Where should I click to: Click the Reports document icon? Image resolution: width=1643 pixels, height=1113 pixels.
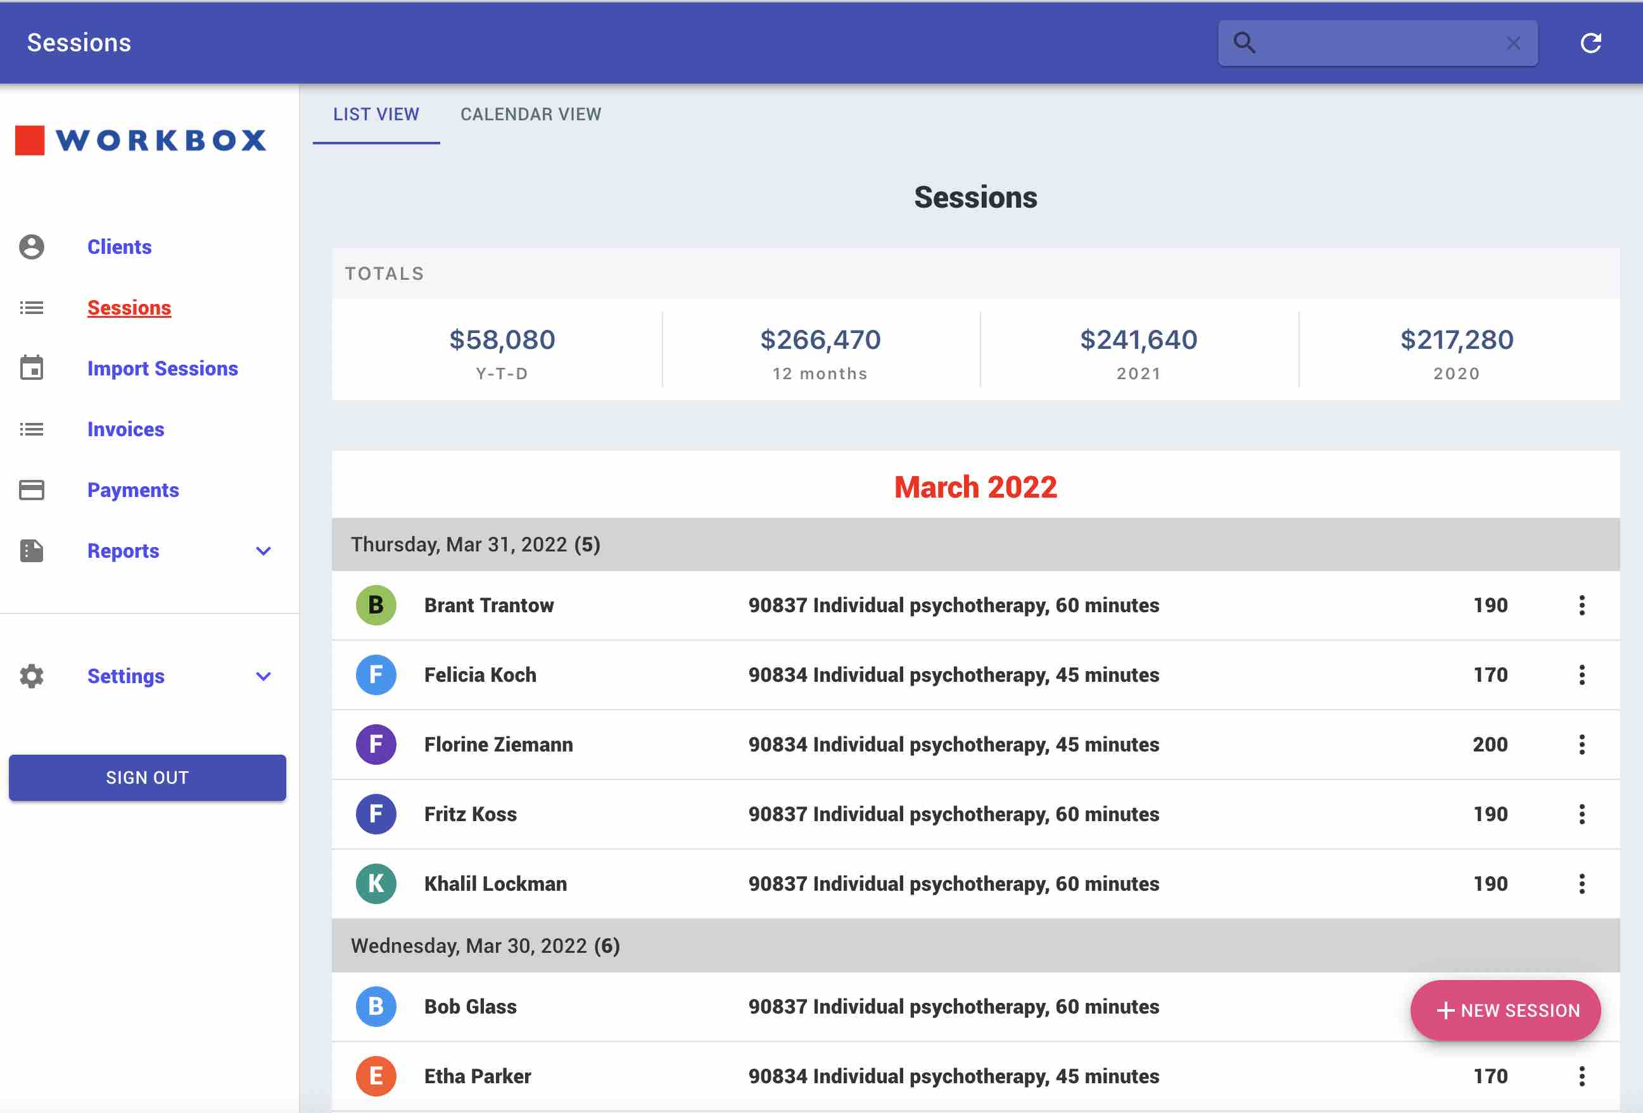[31, 551]
